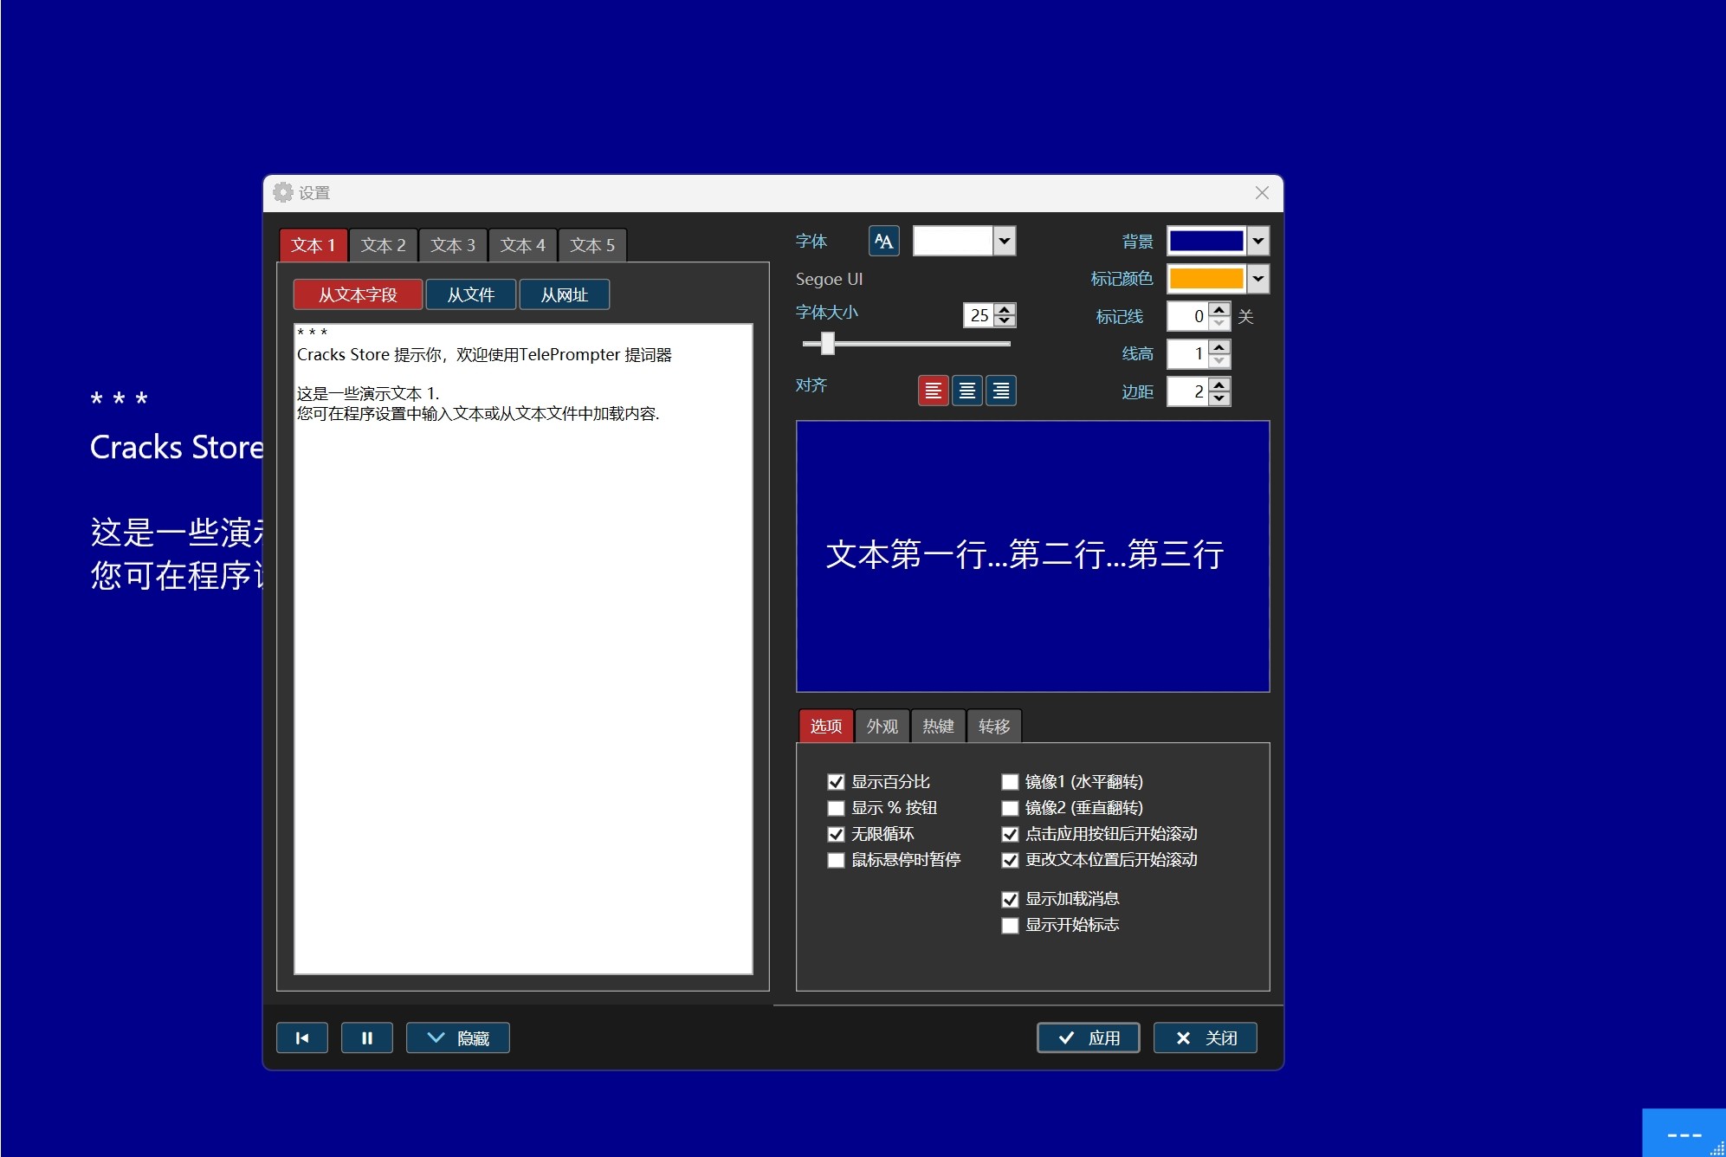This screenshot has width=1726, height=1157.
Task: Select the 从文件 source button
Action: tap(471, 294)
